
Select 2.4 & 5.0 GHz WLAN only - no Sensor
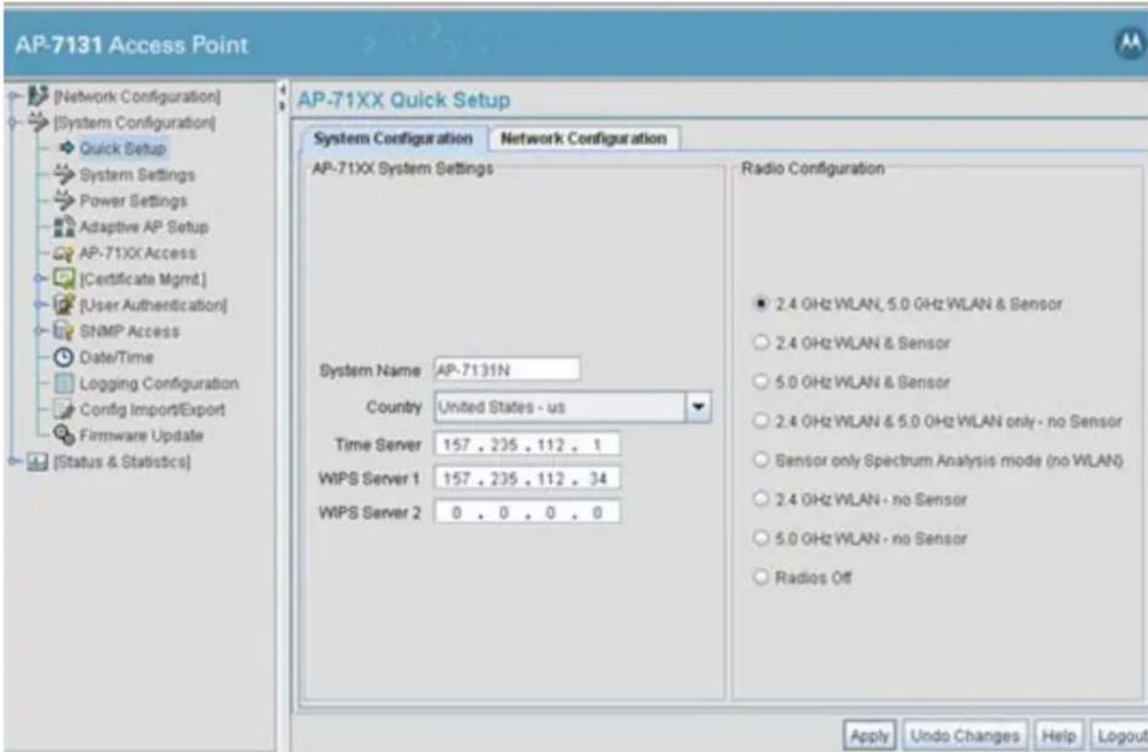(x=761, y=421)
